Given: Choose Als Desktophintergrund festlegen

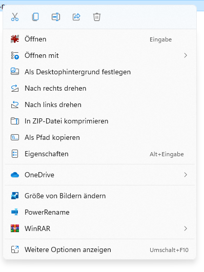Looking at the screenshot, I should [99, 72].
